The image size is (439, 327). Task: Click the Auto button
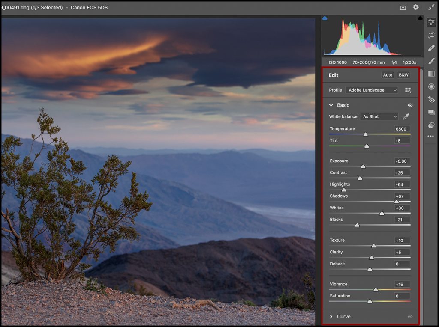388,75
